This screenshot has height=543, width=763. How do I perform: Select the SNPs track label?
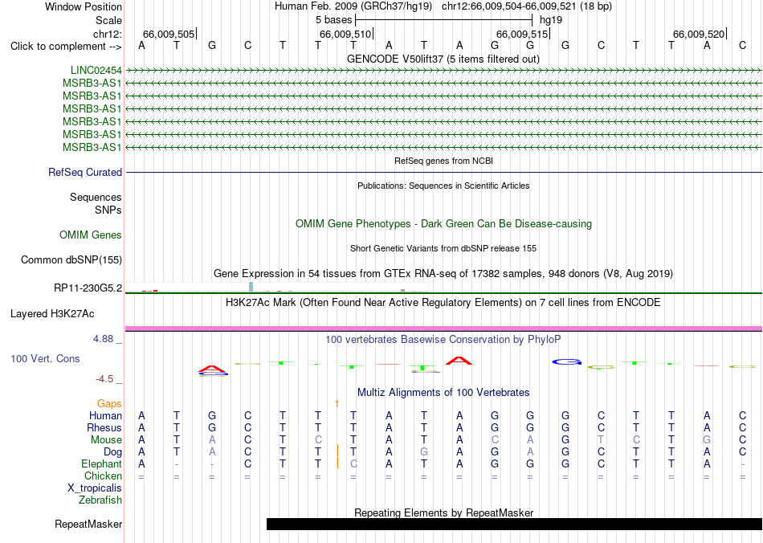(108, 210)
